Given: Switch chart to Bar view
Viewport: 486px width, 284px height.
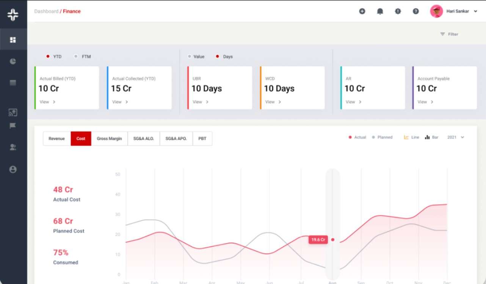Looking at the screenshot, I should coord(431,137).
